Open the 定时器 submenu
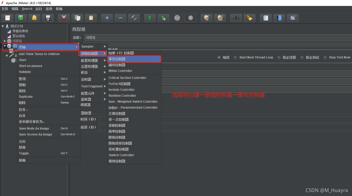This screenshot has width=352, height=196. click(x=94, y=79)
